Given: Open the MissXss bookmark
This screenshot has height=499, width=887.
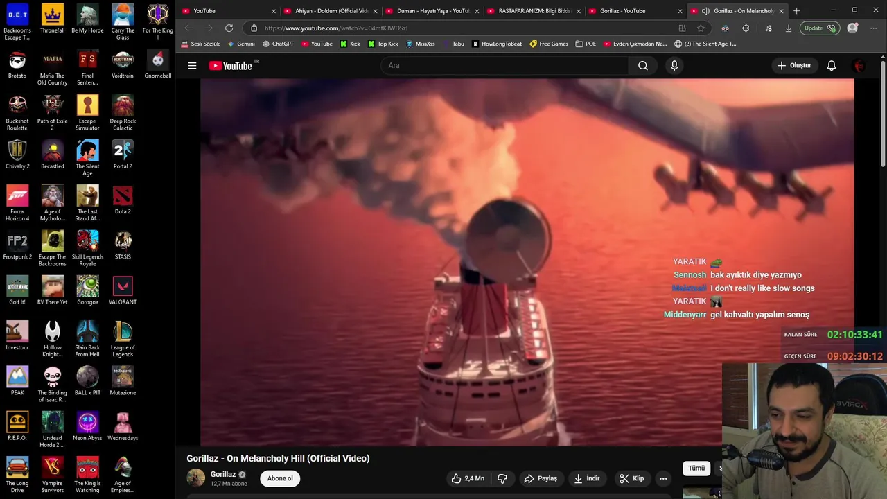Looking at the screenshot, I should [421, 44].
